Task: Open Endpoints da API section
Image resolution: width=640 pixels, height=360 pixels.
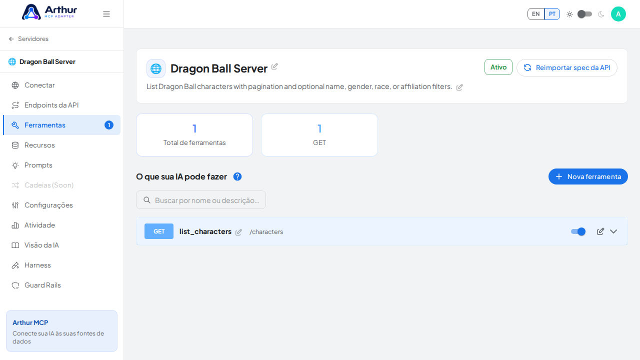Action: click(x=61, y=105)
